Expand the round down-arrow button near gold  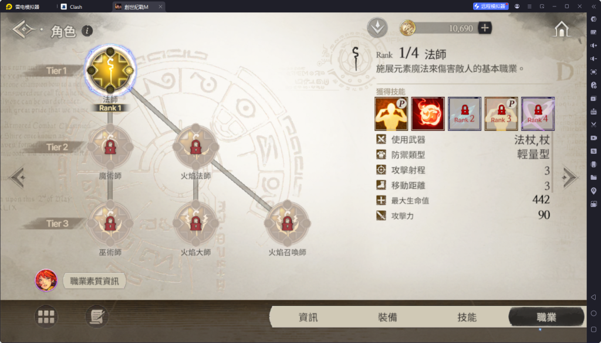coord(377,28)
